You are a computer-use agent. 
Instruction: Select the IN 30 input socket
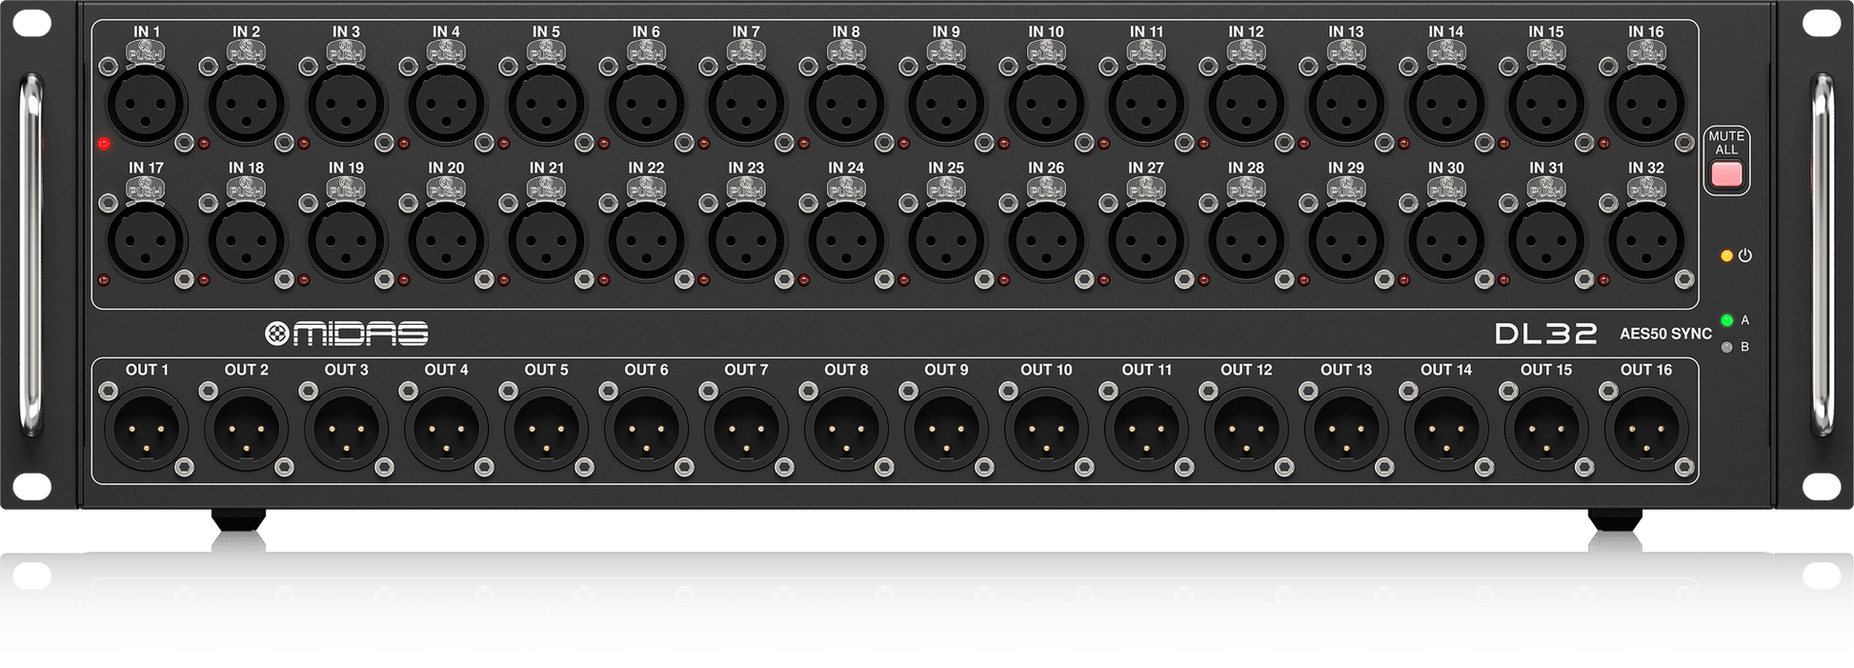1446,240
